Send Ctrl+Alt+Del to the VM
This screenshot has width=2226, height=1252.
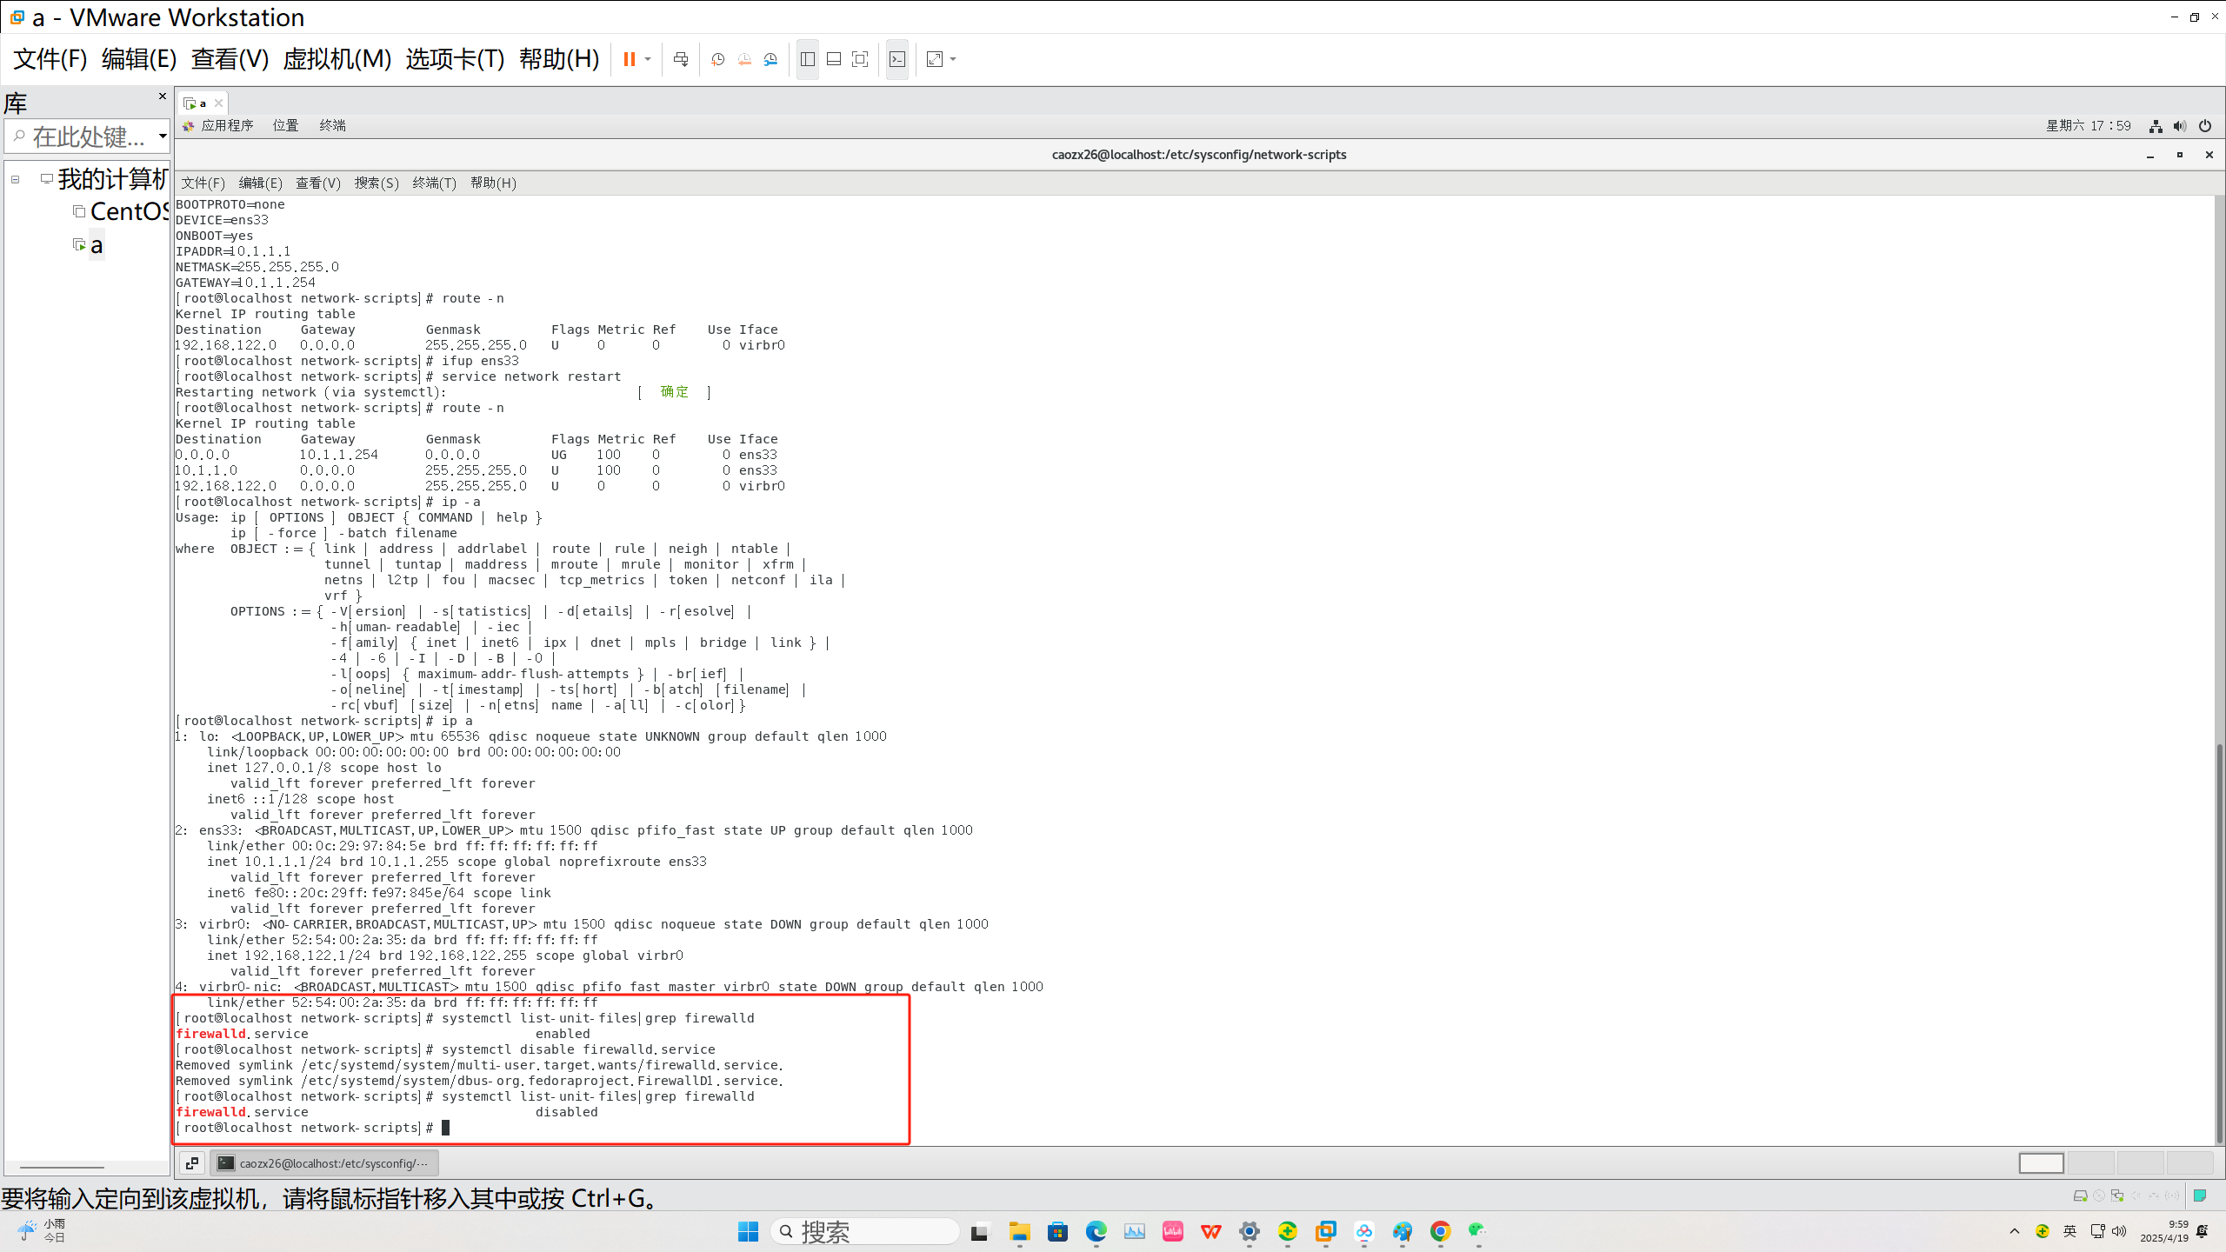point(681,59)
